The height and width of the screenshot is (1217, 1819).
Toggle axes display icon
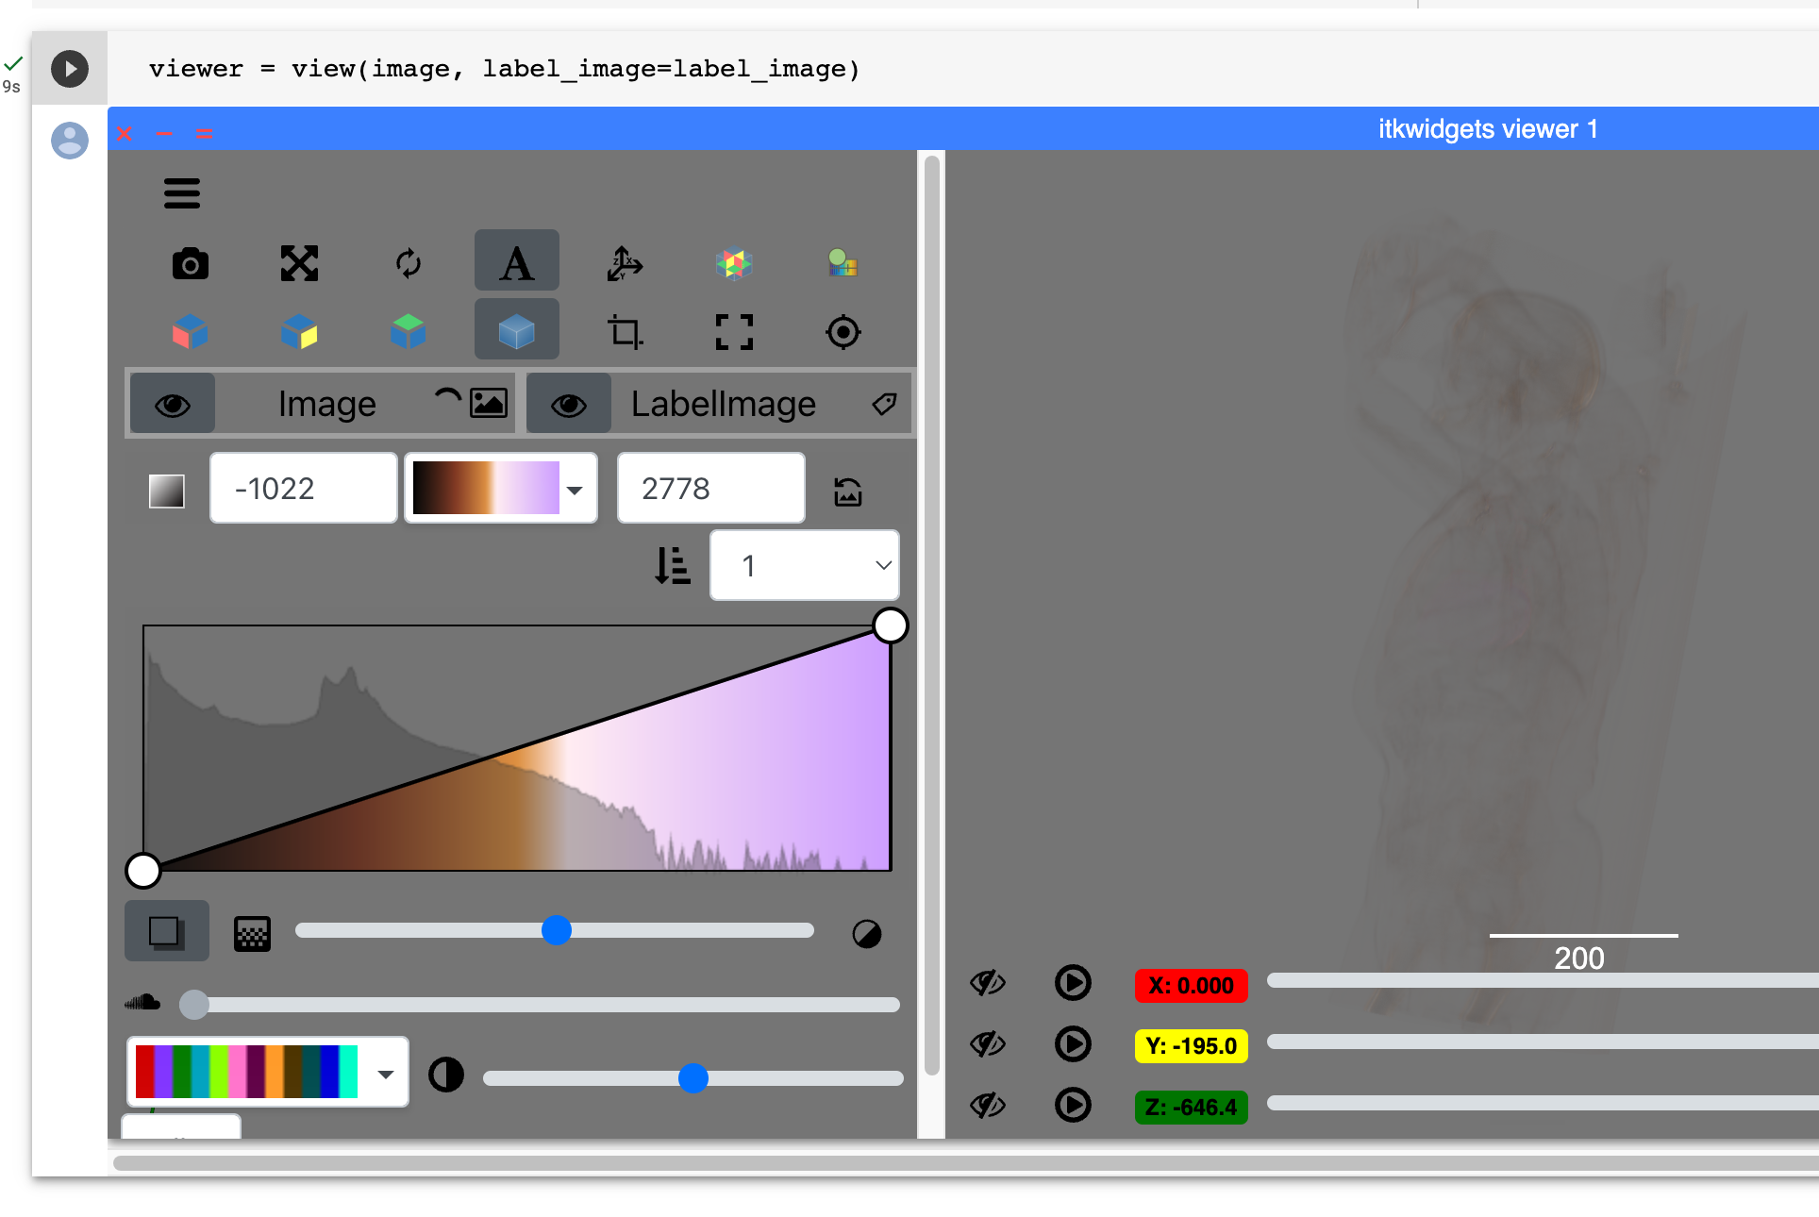625,263
